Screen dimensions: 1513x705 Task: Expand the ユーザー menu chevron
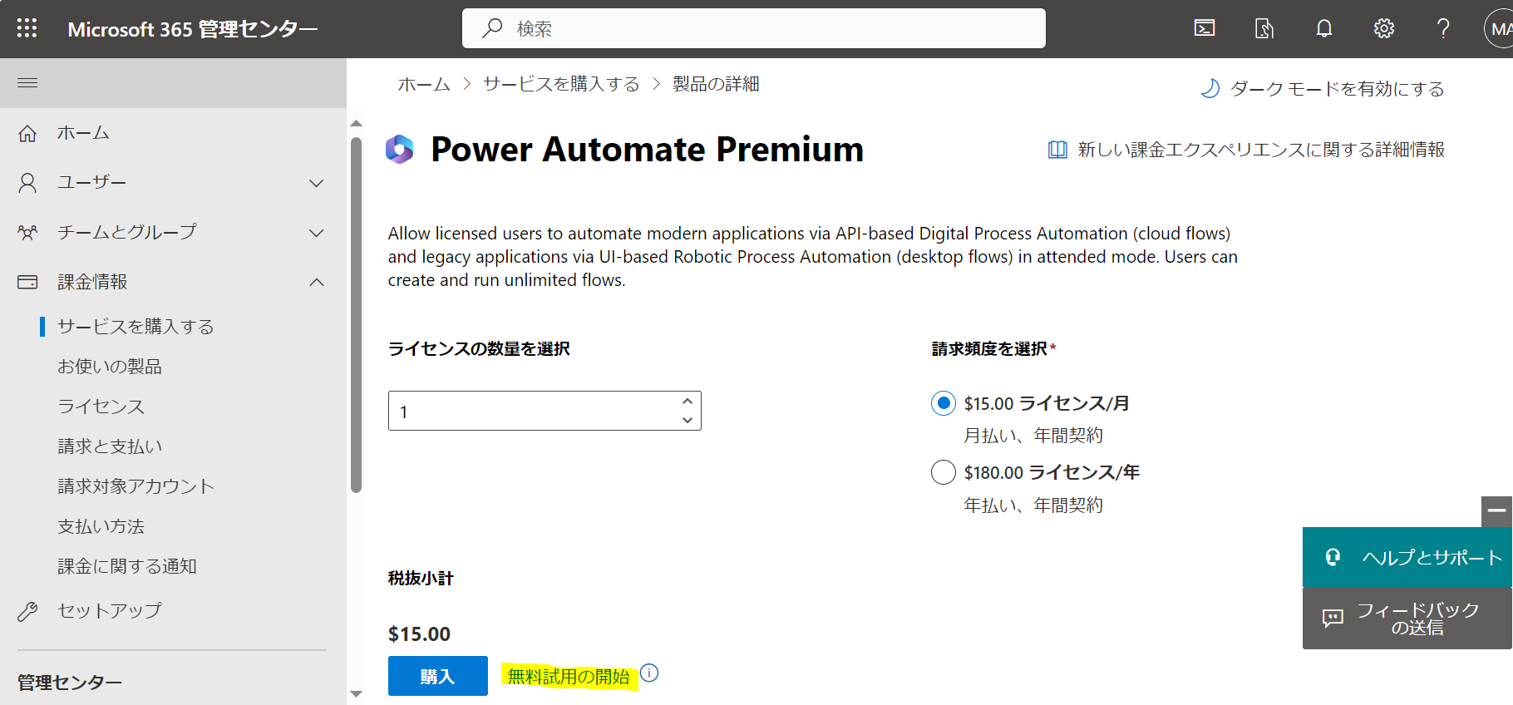pos(316,183)
